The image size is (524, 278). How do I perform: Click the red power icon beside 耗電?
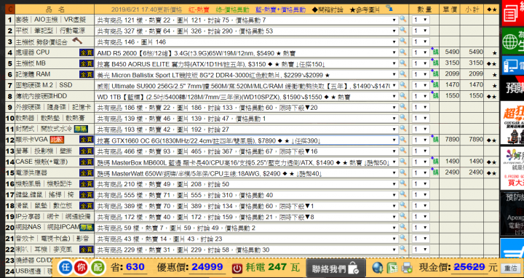(237, 269)
